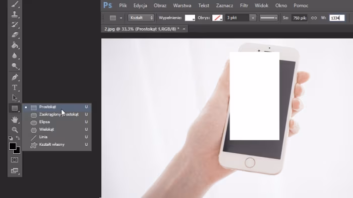Choose Prostokąt from the shape flyout
Image resolution: width=353 pixels, height=198 pixels.
[56, 107]
